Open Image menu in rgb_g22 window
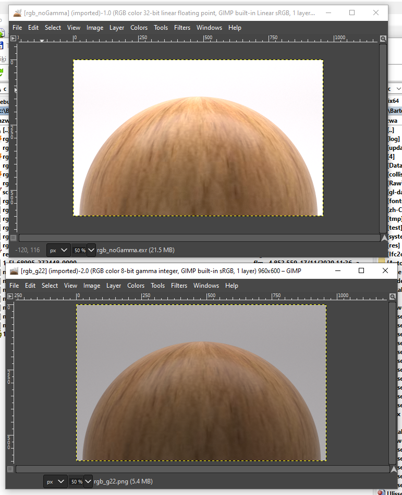The image size is (402, 495). (92, 286)
